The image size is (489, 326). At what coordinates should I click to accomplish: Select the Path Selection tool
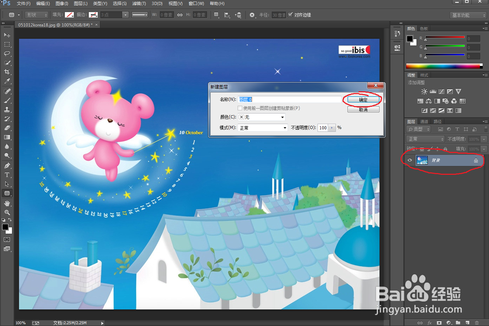[7, 184]
